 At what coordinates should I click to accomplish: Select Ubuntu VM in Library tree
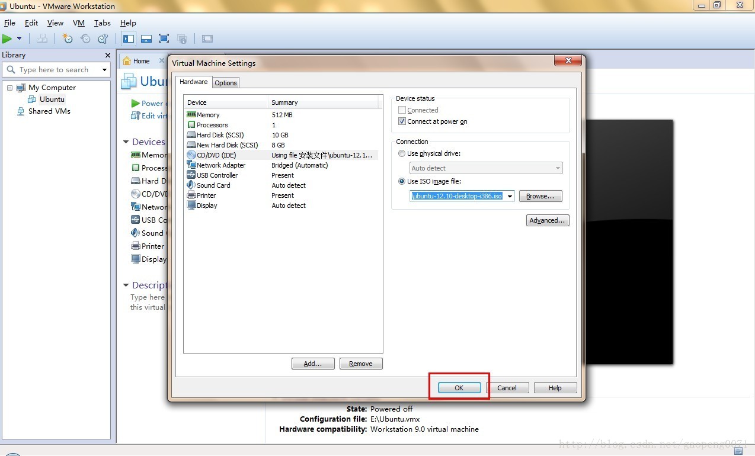[52, 99]
